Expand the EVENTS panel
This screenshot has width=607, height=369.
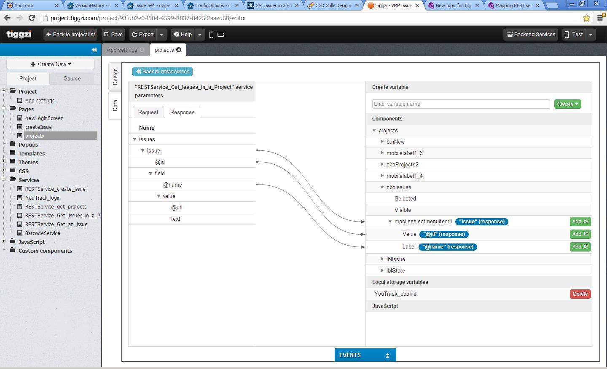tap(365, 355)
